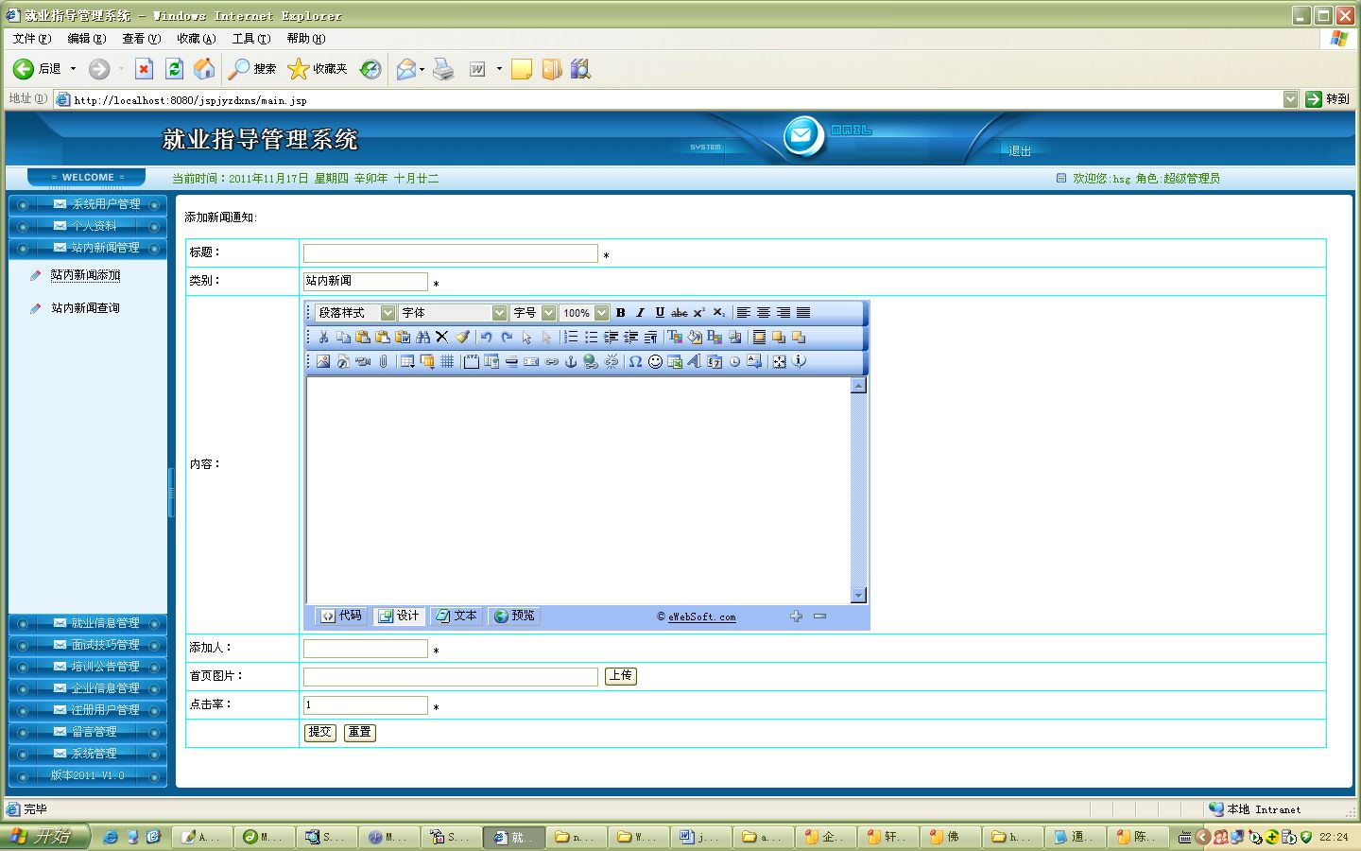This screenshot has width=1361, height=851.
Task: Apply italic formatting in the editor
Action: tap(640, 313)
